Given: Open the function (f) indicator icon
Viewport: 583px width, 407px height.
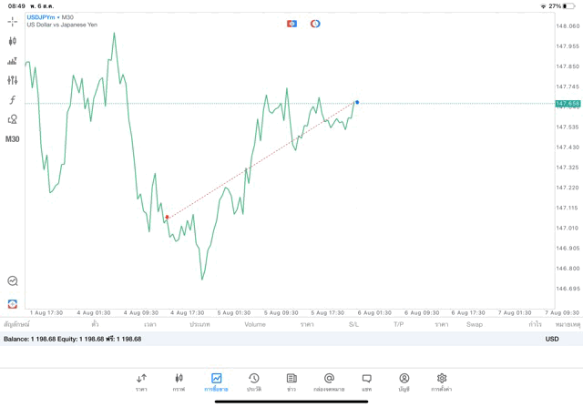Looking at the screenshot, I should pos(13,100).
